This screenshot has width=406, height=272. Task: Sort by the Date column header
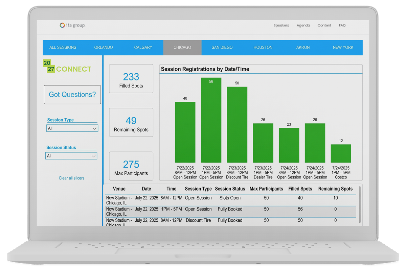point(146,189)
